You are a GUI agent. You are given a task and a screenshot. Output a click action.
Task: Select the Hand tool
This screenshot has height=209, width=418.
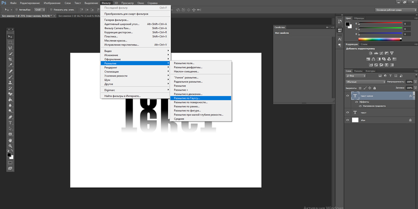pos(9,140)
